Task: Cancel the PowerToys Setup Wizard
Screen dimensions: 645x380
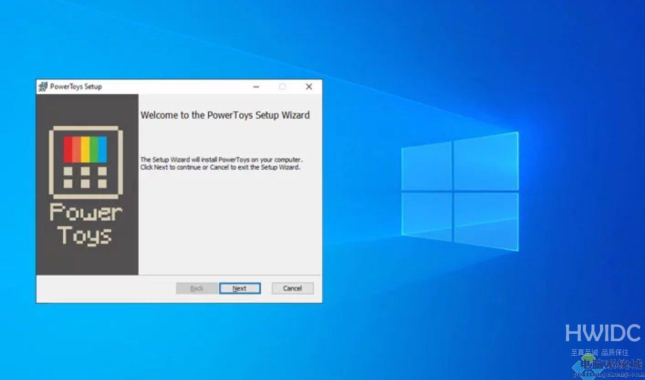Action: tap(292, 288)
